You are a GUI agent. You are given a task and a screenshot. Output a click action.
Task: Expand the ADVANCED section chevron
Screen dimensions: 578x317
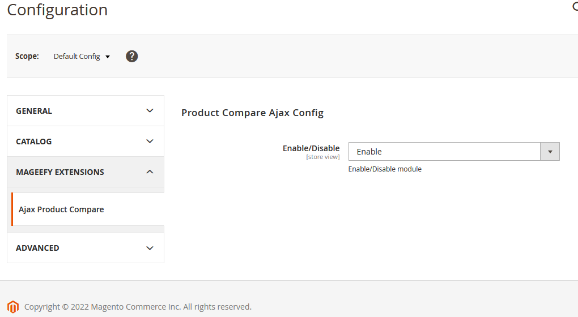(150, 248)
